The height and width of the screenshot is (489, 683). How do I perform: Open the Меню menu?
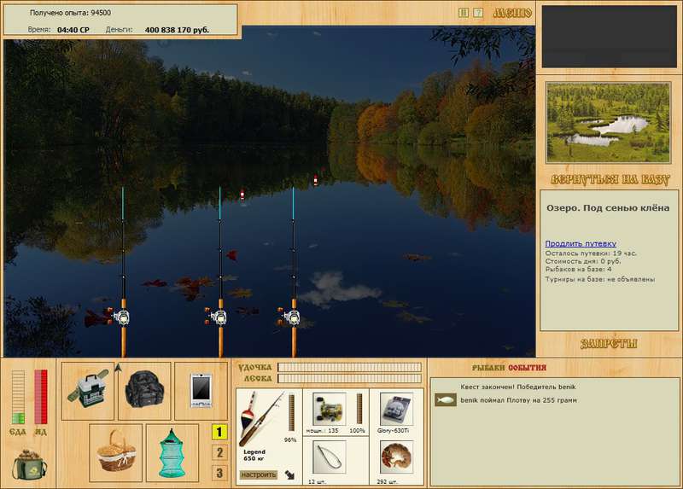point(512,13)
